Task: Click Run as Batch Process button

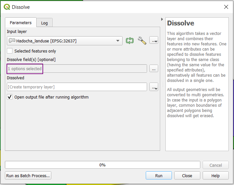Action: 28,176
